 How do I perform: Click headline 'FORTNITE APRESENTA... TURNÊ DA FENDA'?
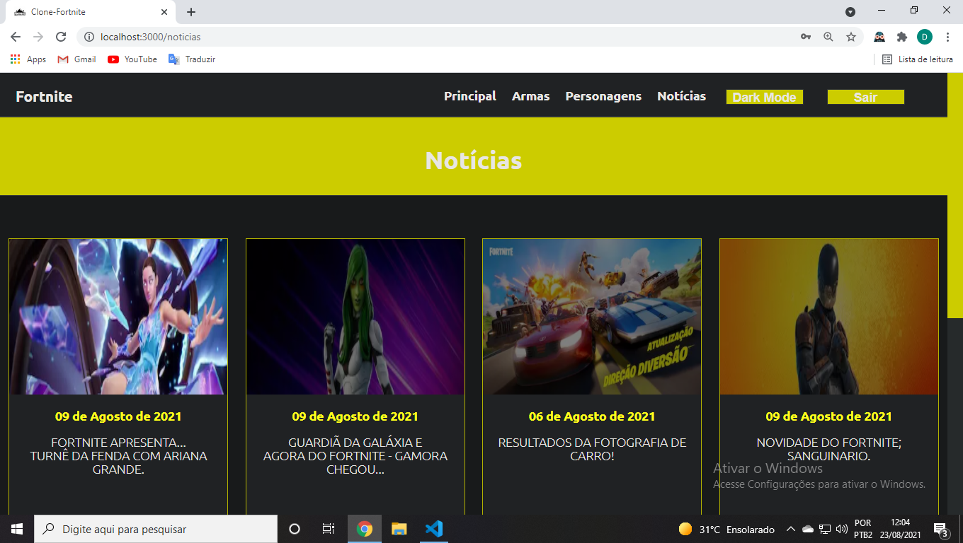coord(118,456)
